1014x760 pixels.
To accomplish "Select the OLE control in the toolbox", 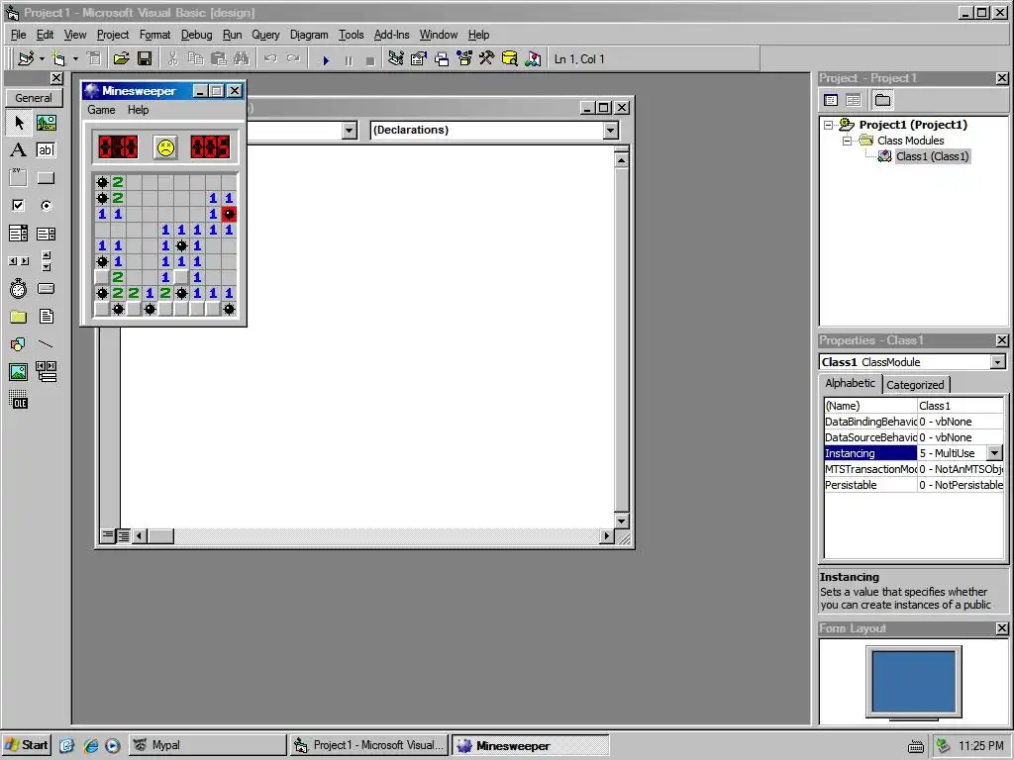I will point(18,400).
